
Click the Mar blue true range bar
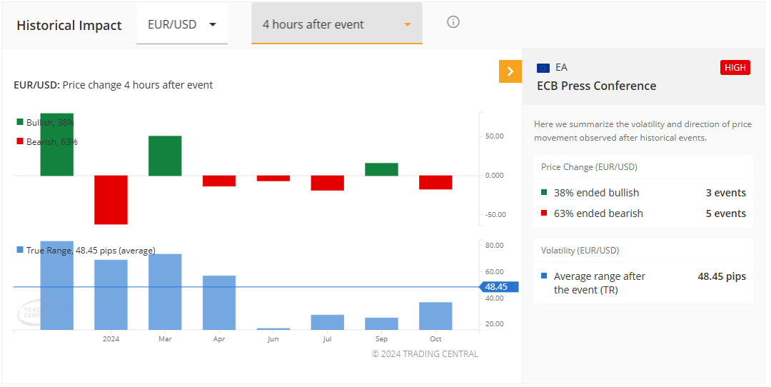coord(165,292)
